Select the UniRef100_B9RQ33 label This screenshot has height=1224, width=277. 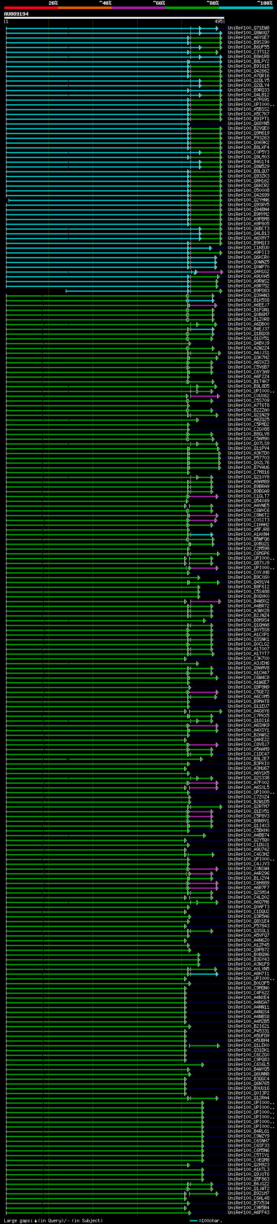tap(248, 90)
